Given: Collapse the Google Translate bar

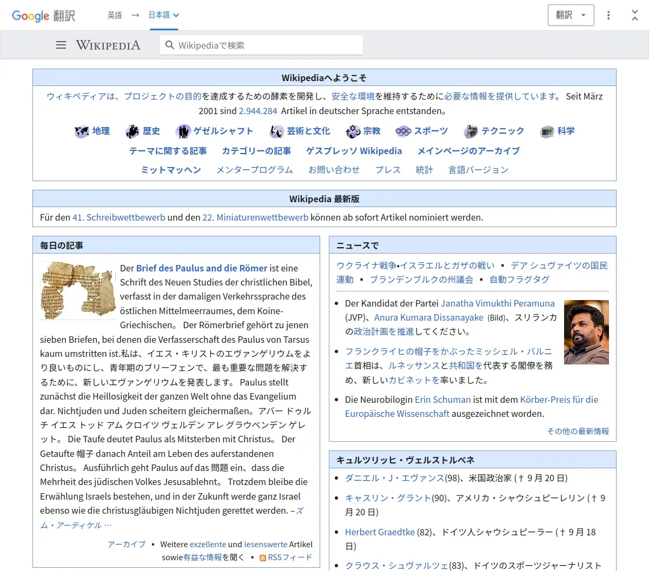Looking at the screenshot, I should 635,15.
